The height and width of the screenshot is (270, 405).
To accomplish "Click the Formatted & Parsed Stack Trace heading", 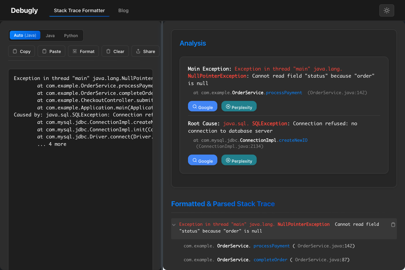I will (x=223, y=204).
